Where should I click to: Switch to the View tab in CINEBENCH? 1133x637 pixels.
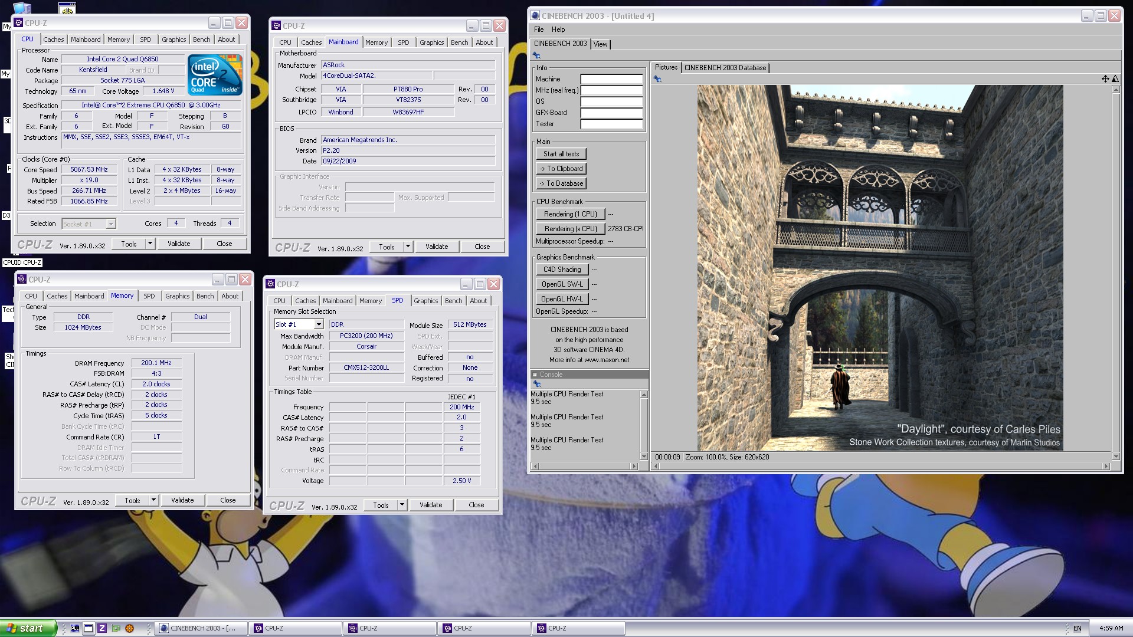600,44
